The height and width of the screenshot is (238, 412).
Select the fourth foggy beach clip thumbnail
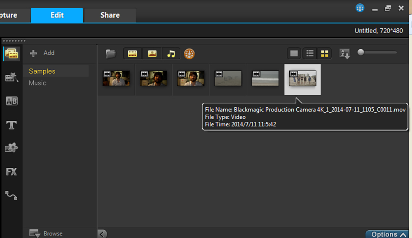coord(228,79)
